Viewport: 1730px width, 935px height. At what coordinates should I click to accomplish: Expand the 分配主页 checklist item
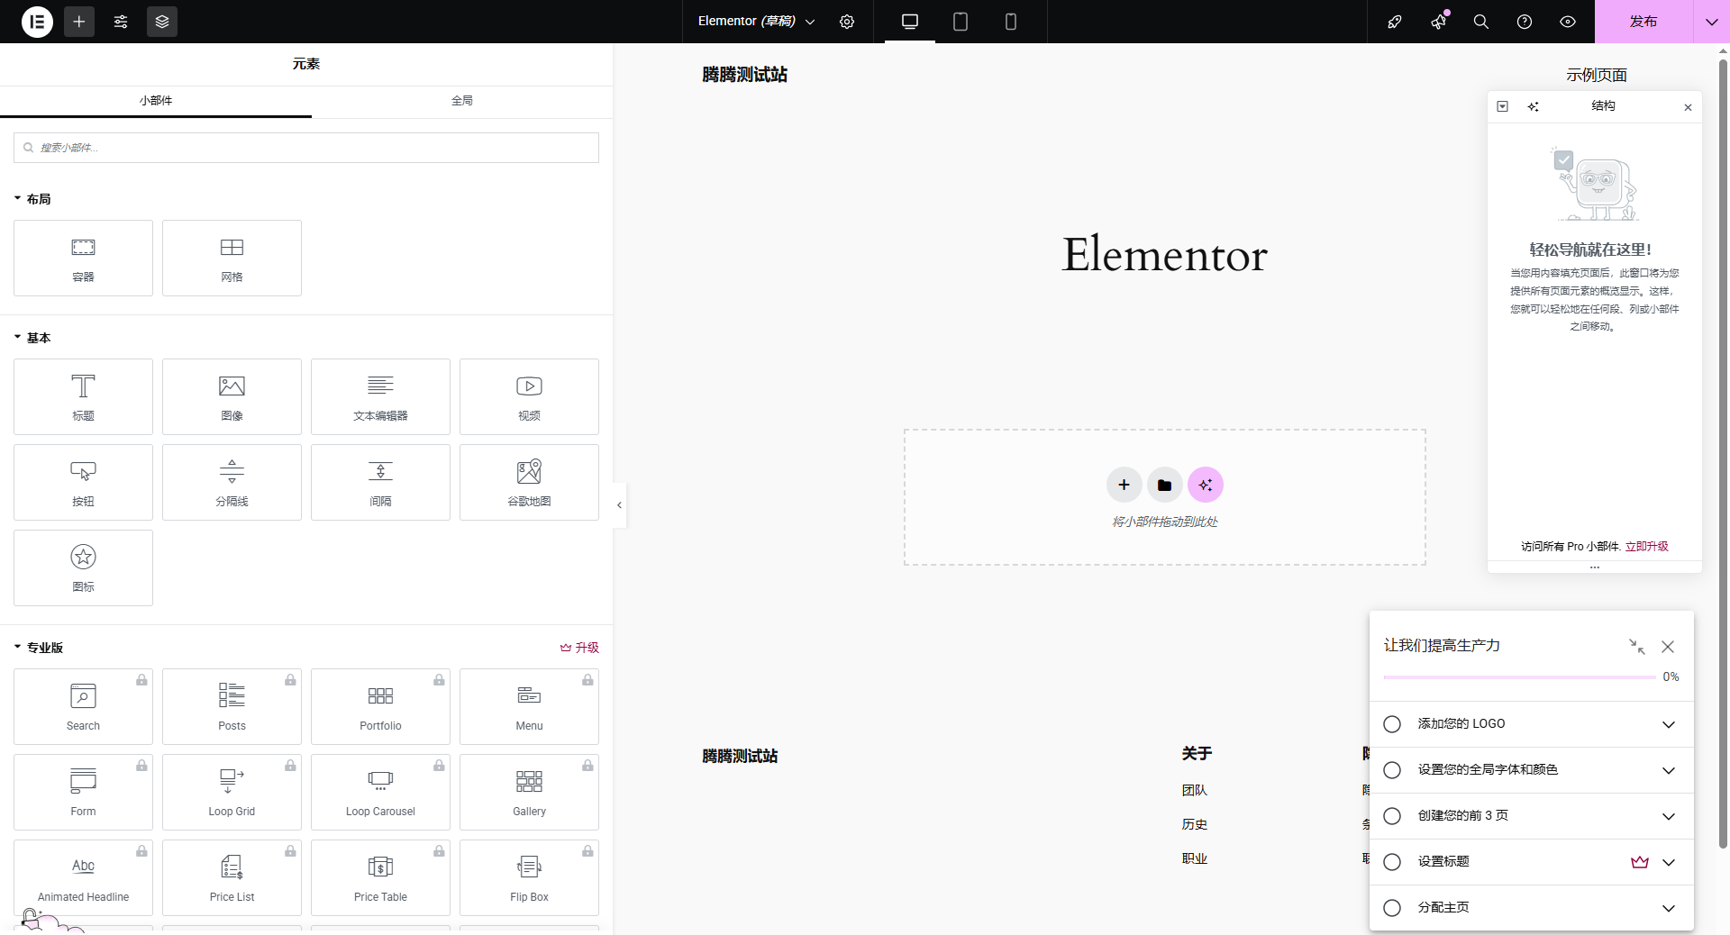(x=1669, y=908)
